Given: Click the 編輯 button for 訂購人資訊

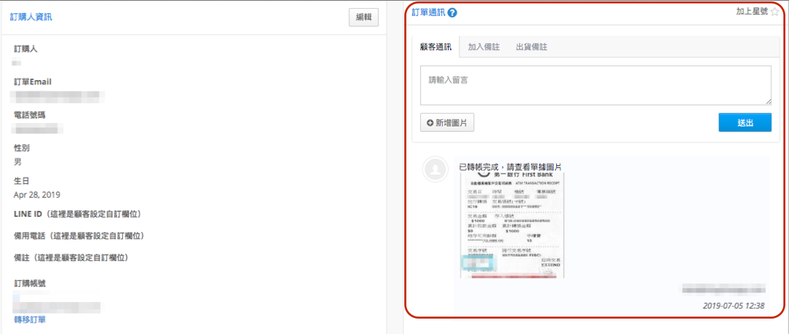Looking at the screenshot, I should 364,17.
